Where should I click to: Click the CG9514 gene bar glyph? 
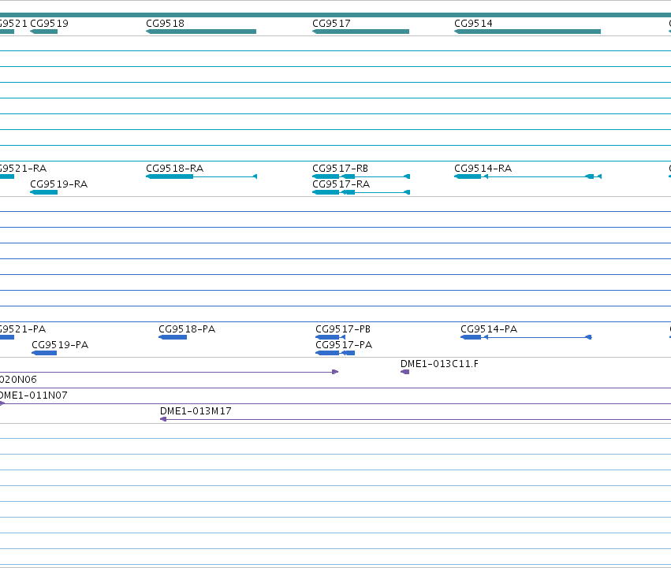point(527,32)
